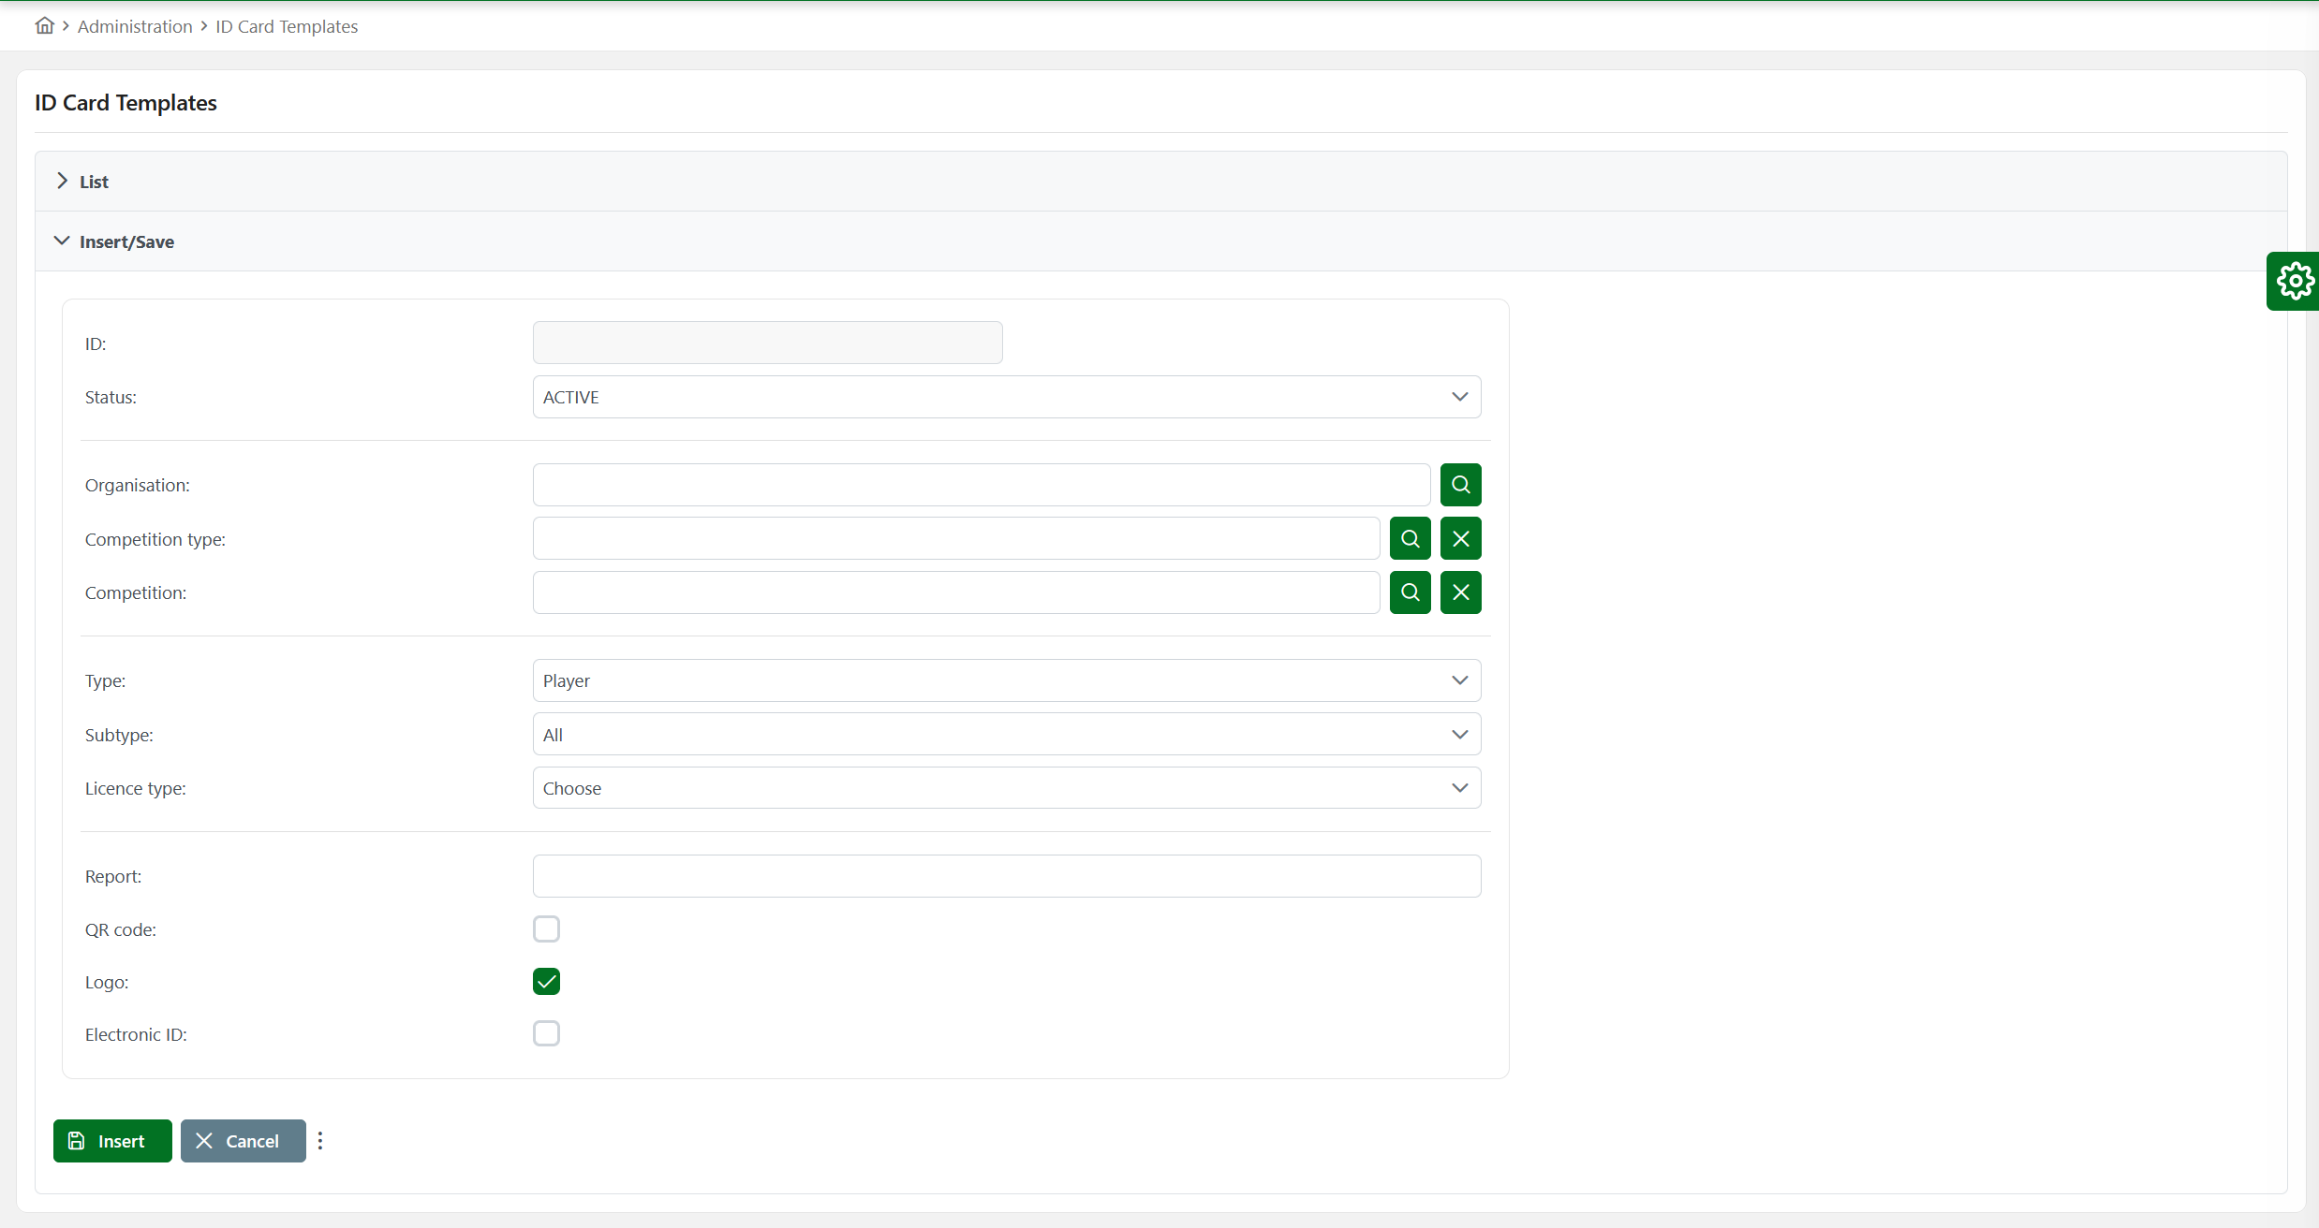The height and width of the screenshot is (1228, 2319).
Task: Tick the Electronic ID checkbox
Action: pyautogui.click(x=546, y=1033)
